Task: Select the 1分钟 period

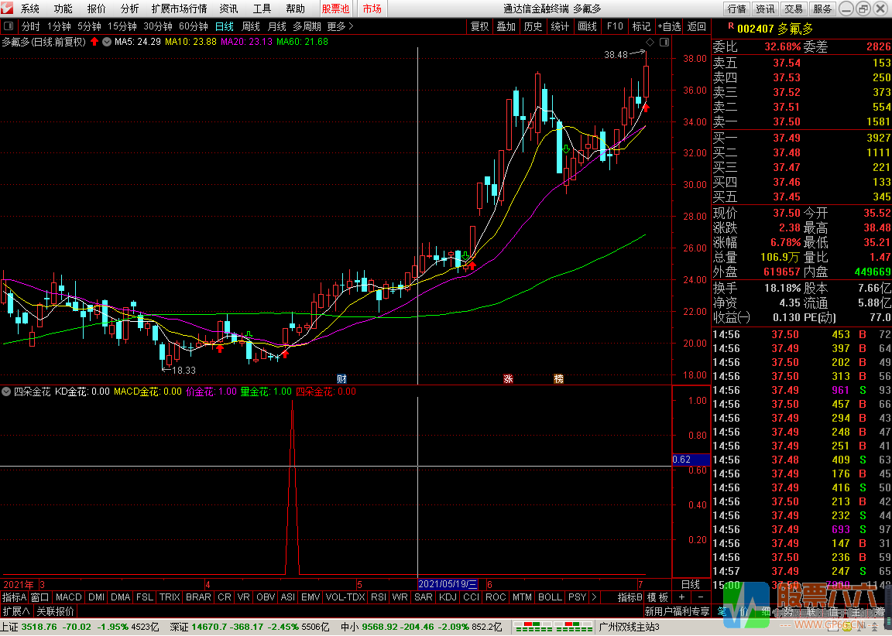Action: click(59, 27)
